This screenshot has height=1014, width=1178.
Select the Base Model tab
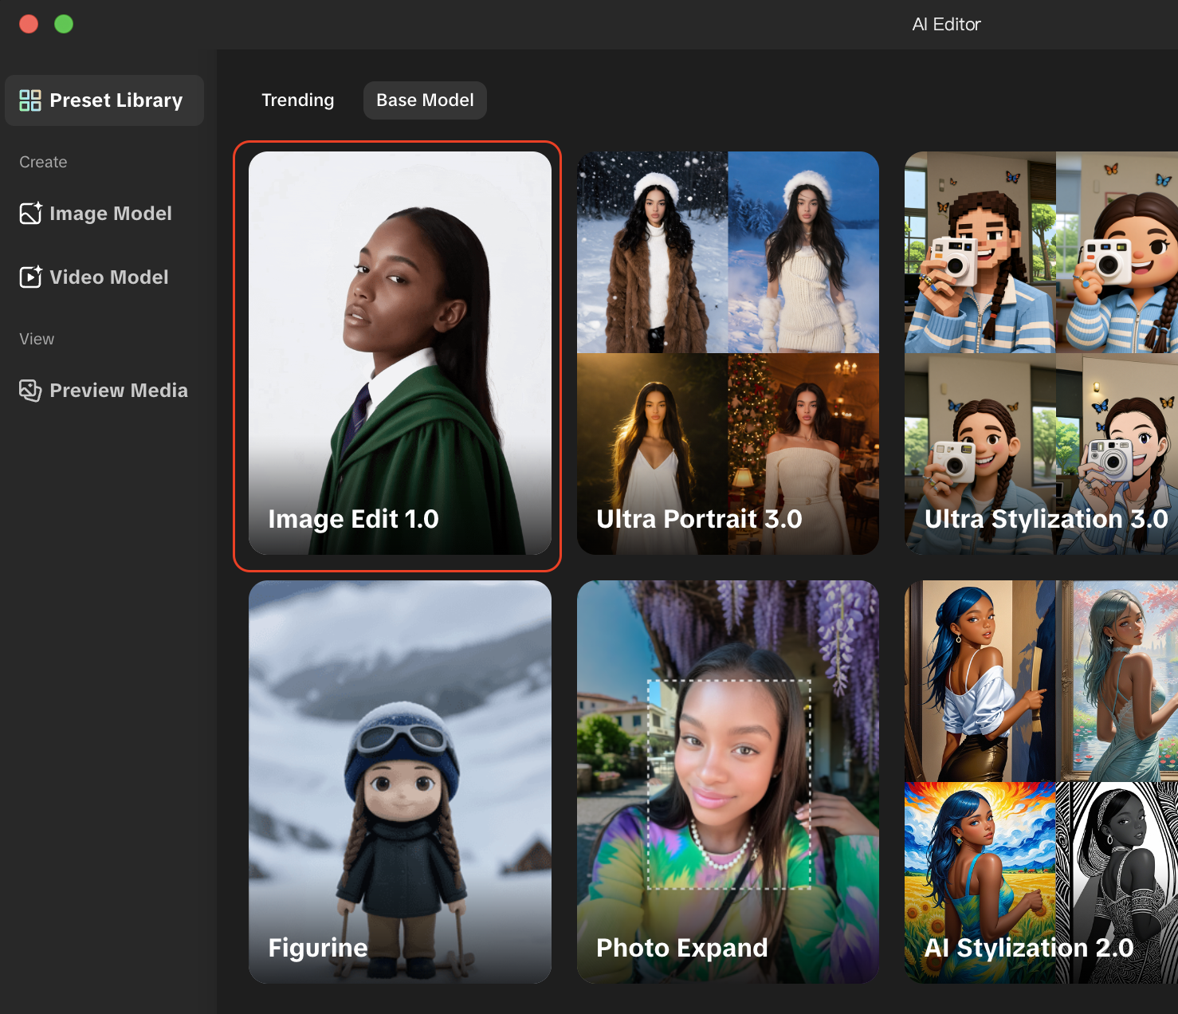click(x=425, y=100)
